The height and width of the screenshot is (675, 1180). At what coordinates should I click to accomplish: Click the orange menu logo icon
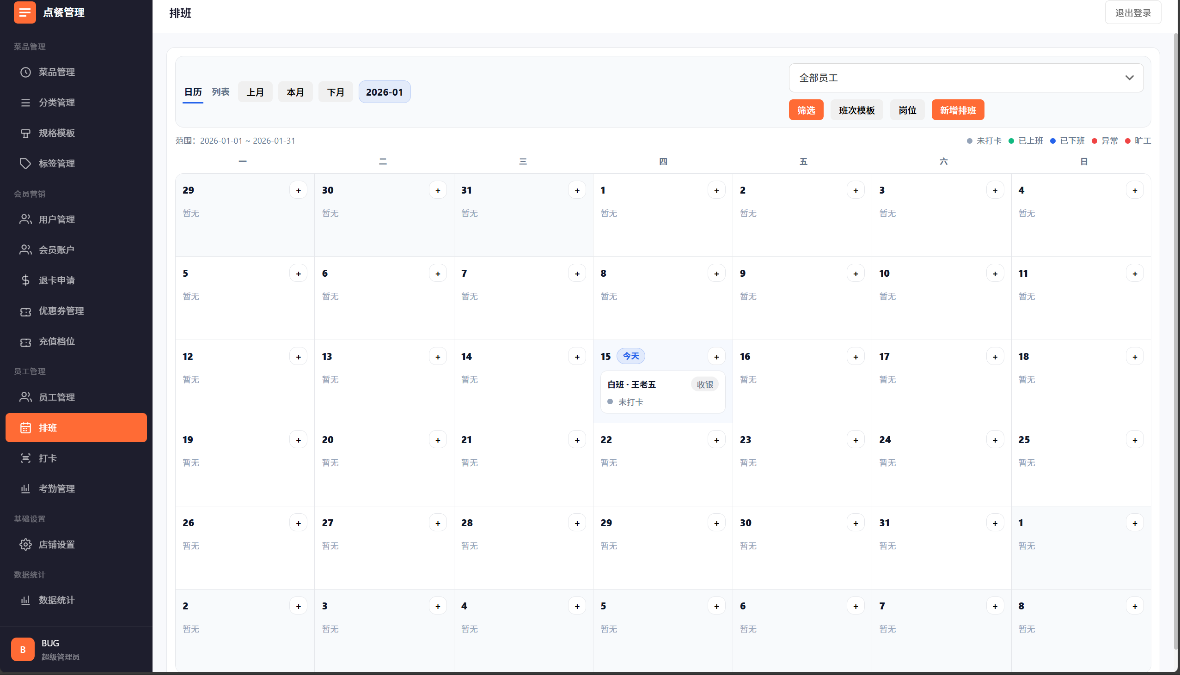point(24,12)
